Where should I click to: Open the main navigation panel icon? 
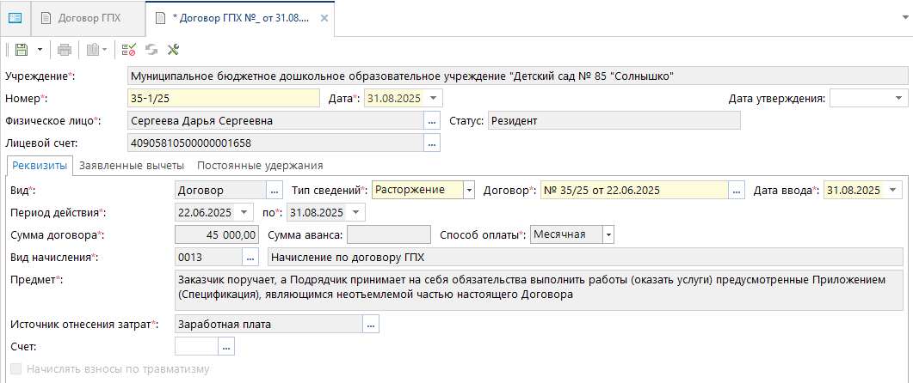point(15,17)
